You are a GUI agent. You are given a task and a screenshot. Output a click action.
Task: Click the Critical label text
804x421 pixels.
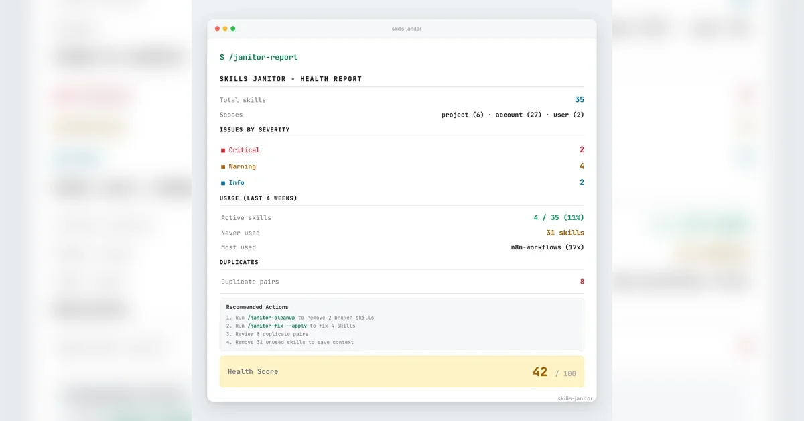(x=245, y=150)
